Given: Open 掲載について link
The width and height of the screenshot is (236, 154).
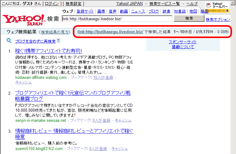Looking at the screenshot, I should (183, 47).
